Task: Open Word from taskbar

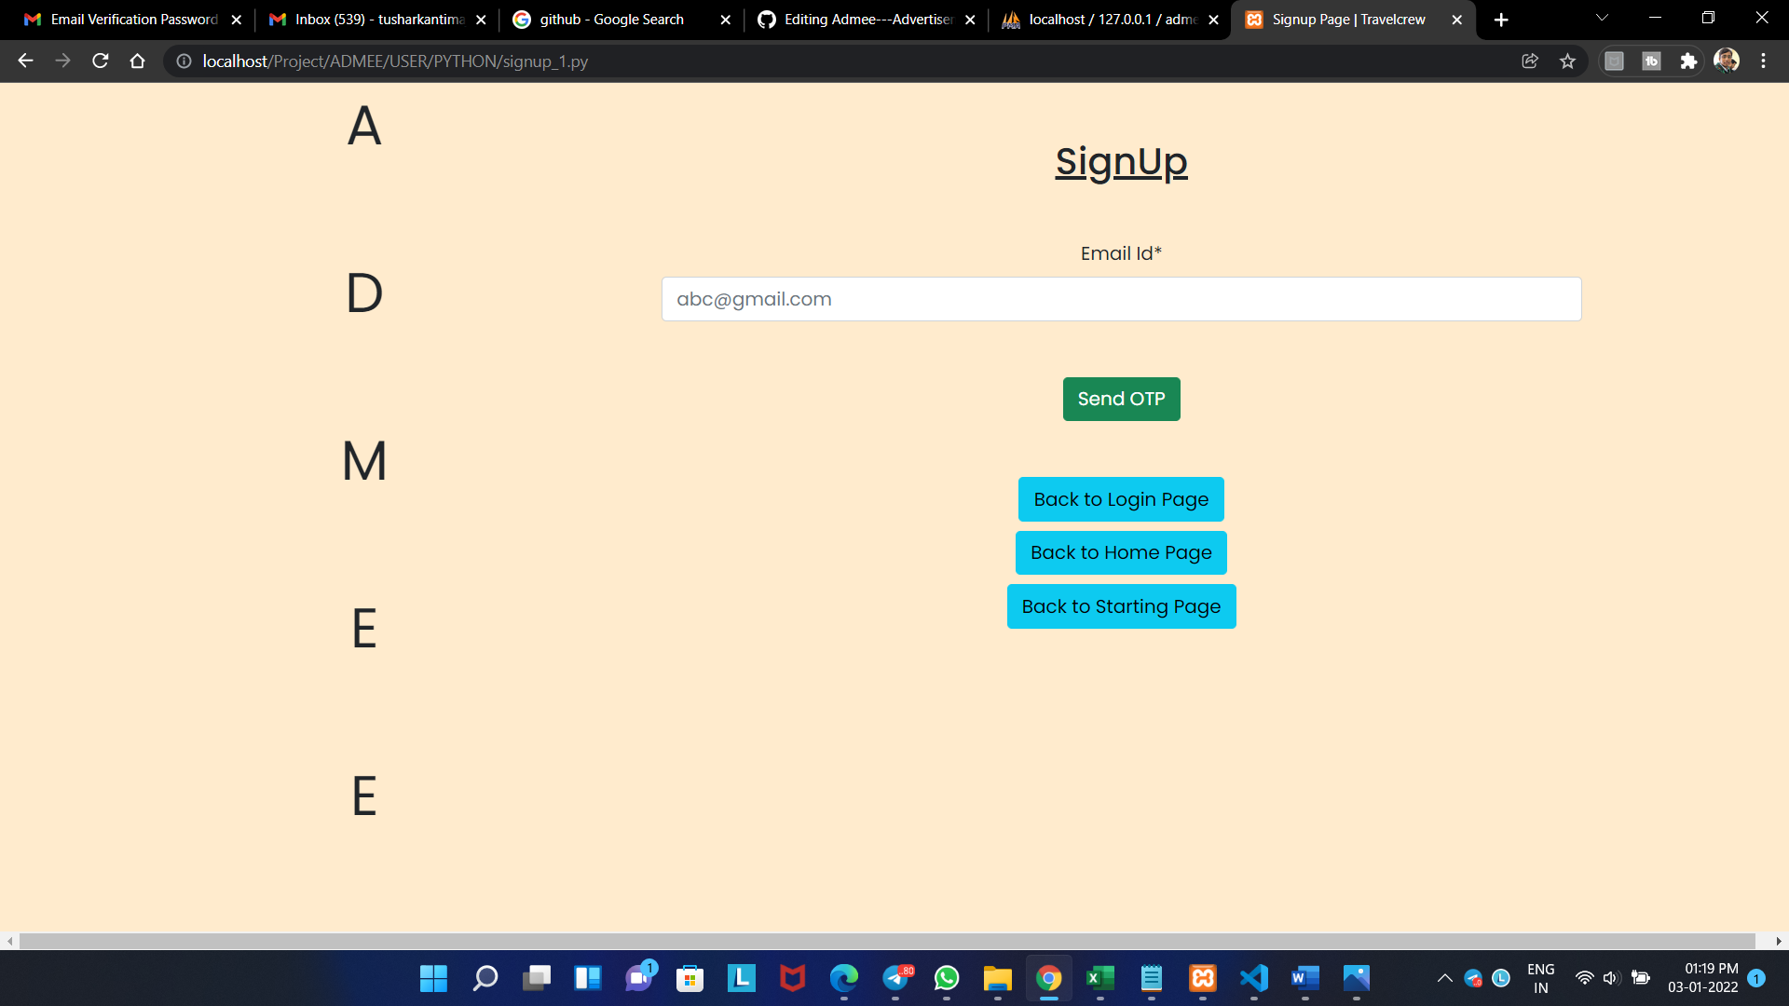Action: coord(1305,978)
